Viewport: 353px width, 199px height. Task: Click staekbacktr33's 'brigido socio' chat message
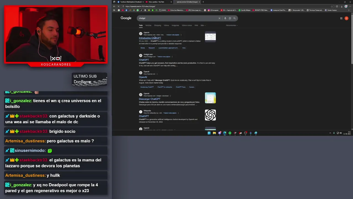point(56,131)
